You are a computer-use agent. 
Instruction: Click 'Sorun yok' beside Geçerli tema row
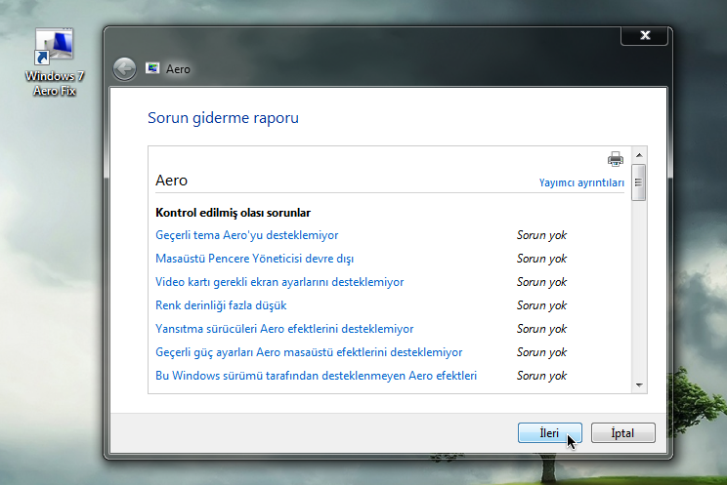coord(541,235)
